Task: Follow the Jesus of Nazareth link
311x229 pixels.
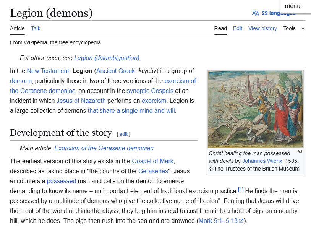Action: (x=81, y=101)
